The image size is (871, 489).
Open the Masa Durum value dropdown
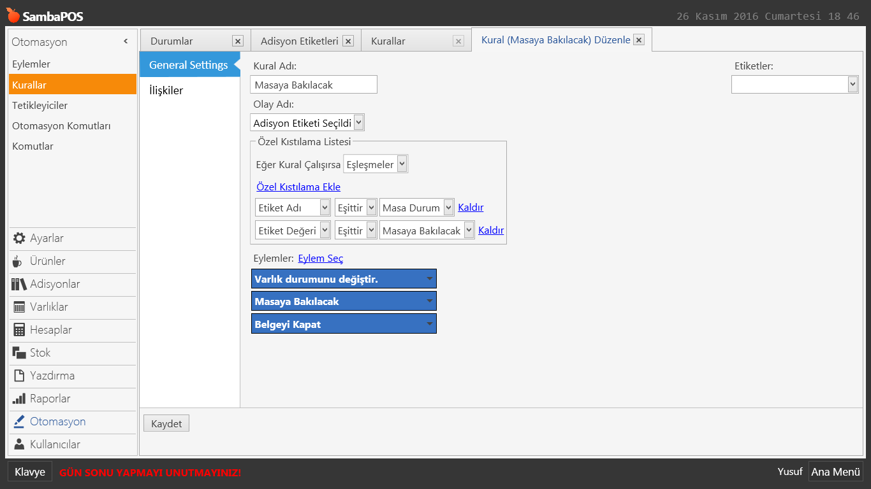click(448, 208)
